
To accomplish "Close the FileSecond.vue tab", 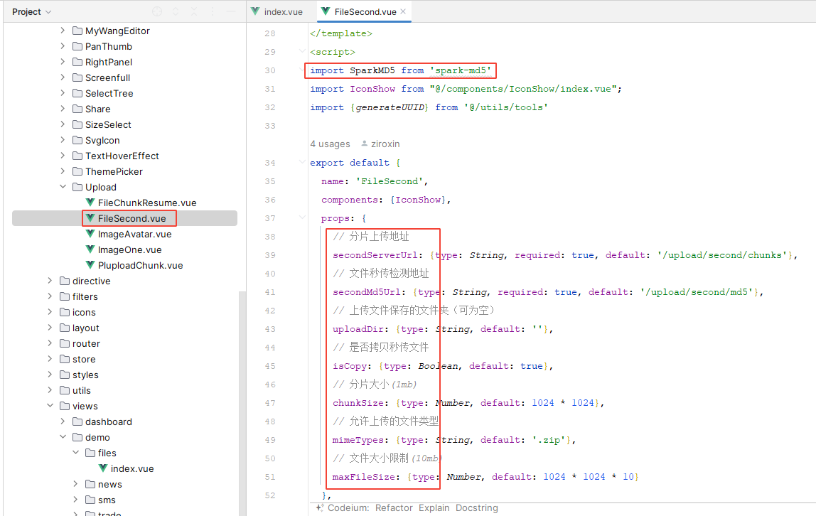I will coord(403,11).
